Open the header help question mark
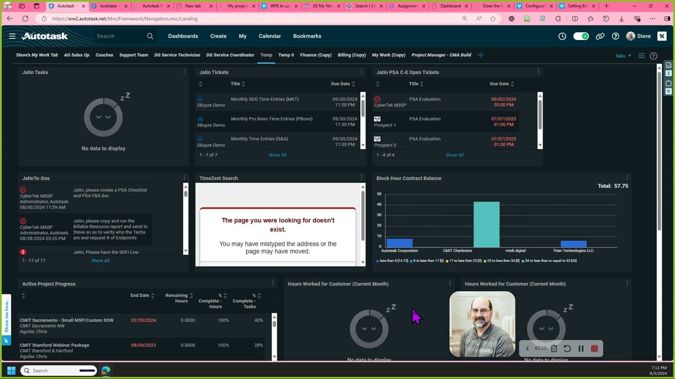675x379 pixels. pyautogui.click(x=615, y=36)
